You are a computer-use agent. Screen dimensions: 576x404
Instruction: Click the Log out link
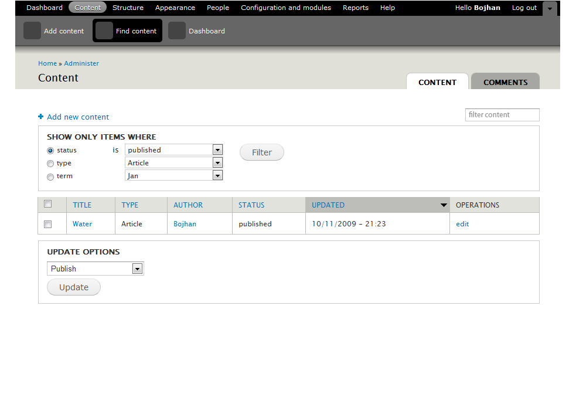[x=524, y=8]
